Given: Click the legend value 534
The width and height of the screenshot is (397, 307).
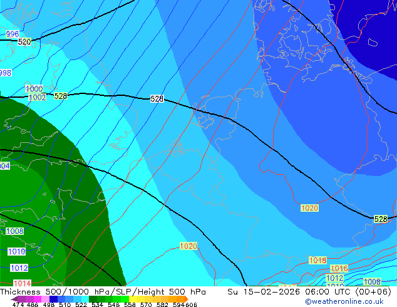Looking at the screenshot, I should (x=97, y=304).
